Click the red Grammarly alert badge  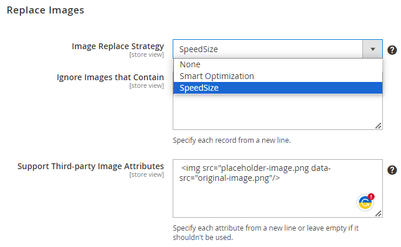pyautogui.click(x=371, y=197)
